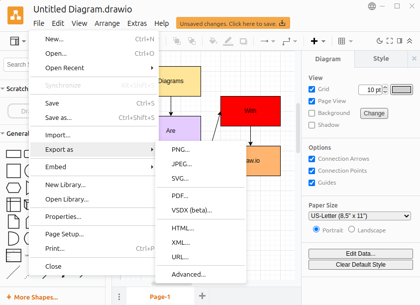Click the To Back toolbar icon
The height and width of the screenshot is (305, 420).
point(192,41)
